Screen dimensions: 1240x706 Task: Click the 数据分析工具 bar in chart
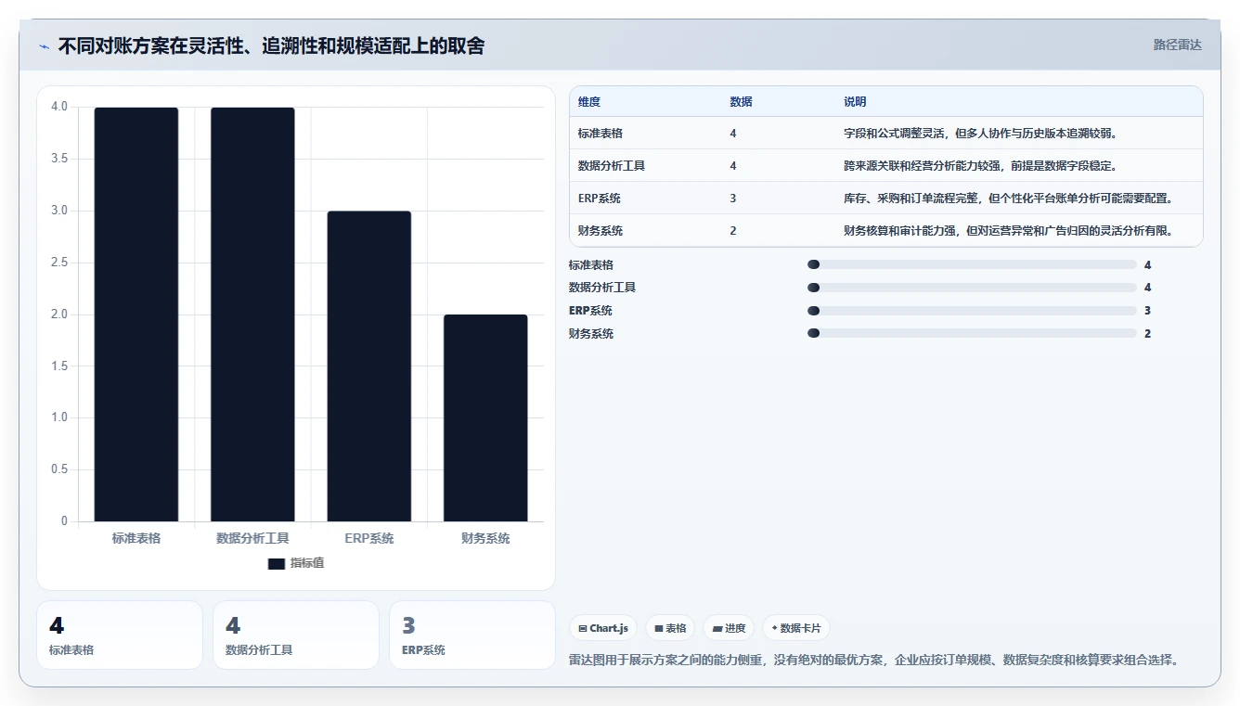coord(252,314)
